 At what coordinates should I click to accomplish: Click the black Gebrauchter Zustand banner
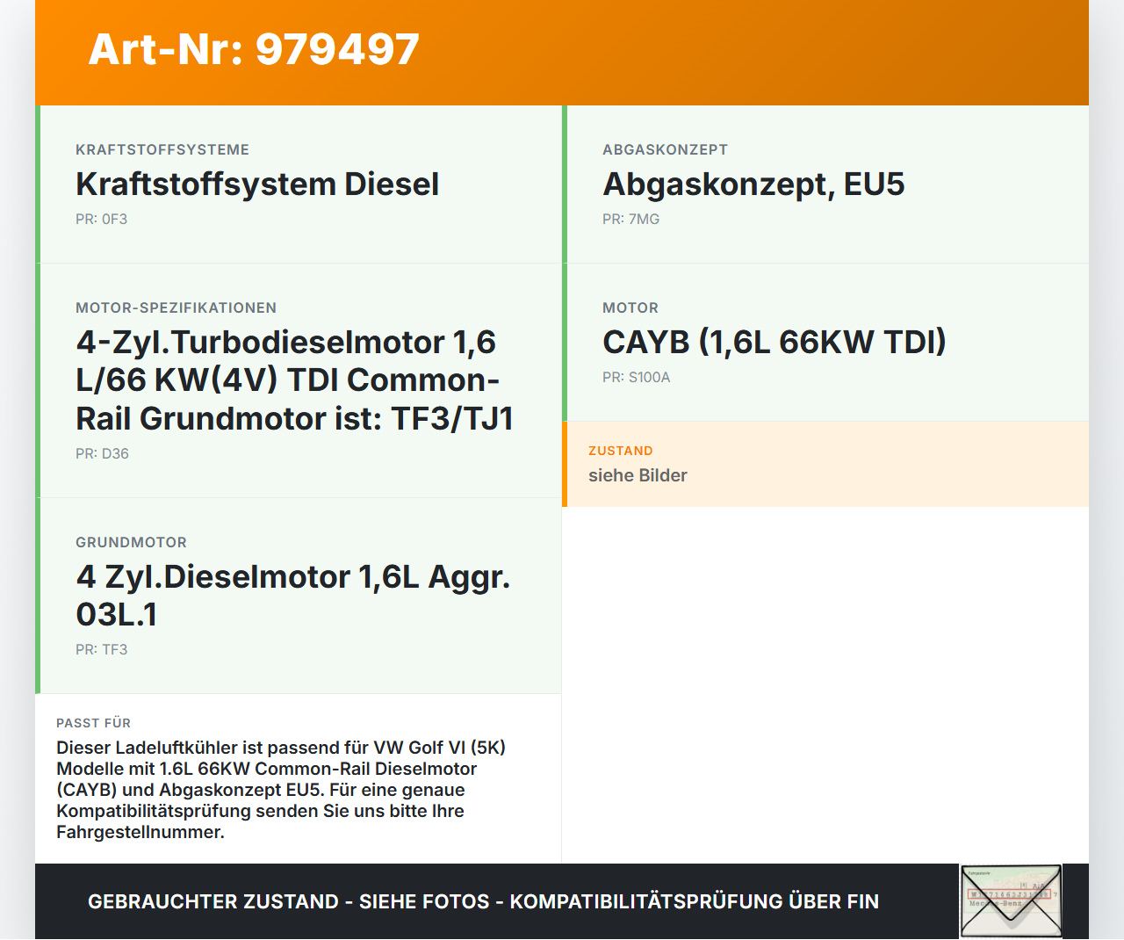(483, 901)
